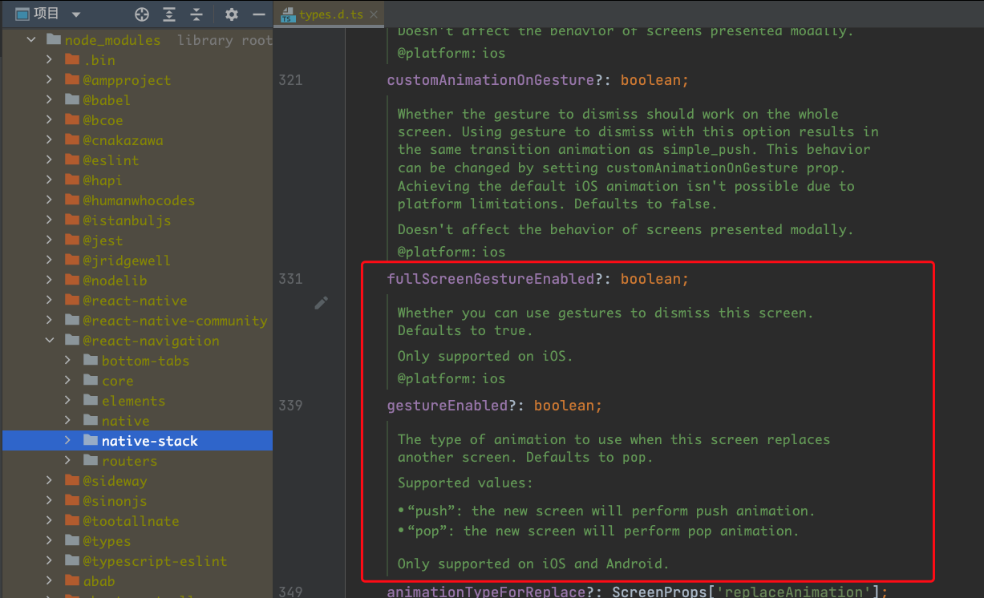
Task: Click the routers folder icon
Action: (x=91, y=461)
